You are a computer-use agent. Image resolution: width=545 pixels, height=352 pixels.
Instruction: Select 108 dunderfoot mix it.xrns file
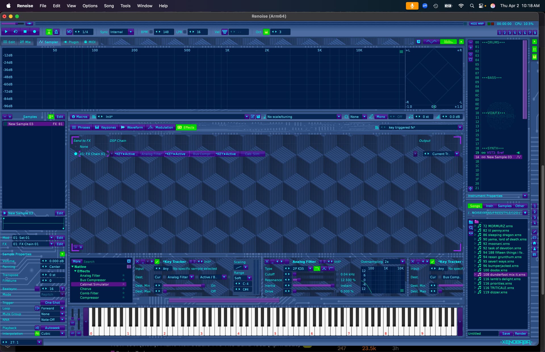[x=504, y=275]
